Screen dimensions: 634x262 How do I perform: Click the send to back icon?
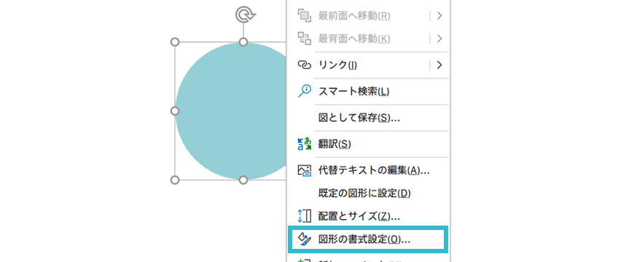[304, 39]
